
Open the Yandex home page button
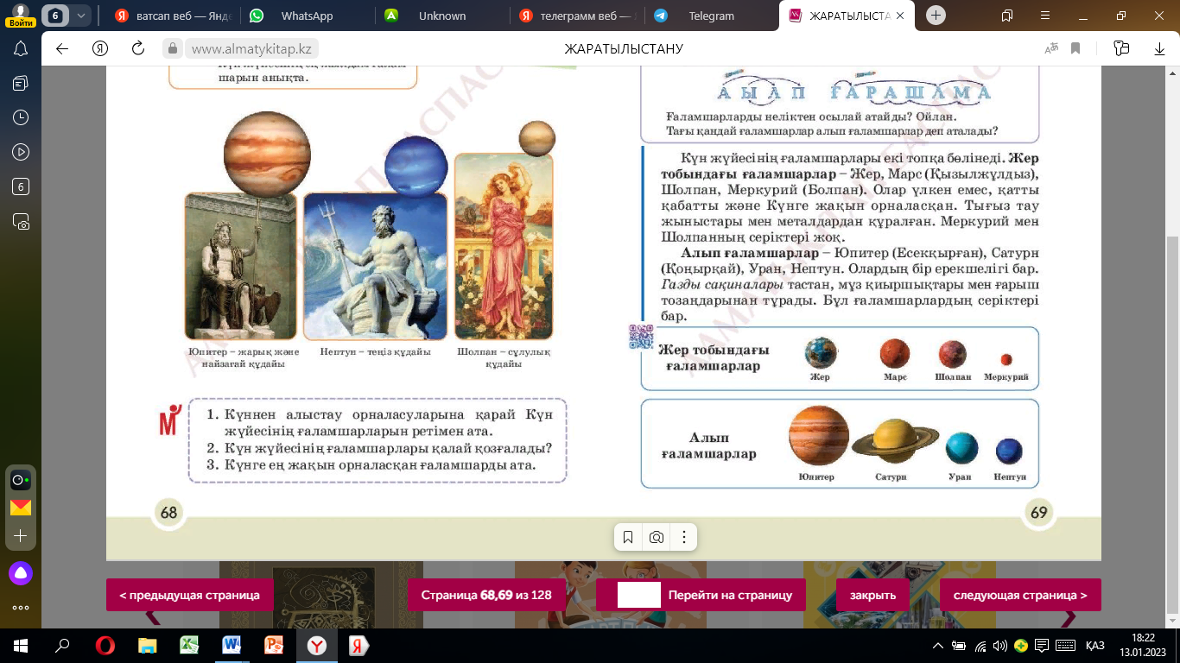coord(99,48)
